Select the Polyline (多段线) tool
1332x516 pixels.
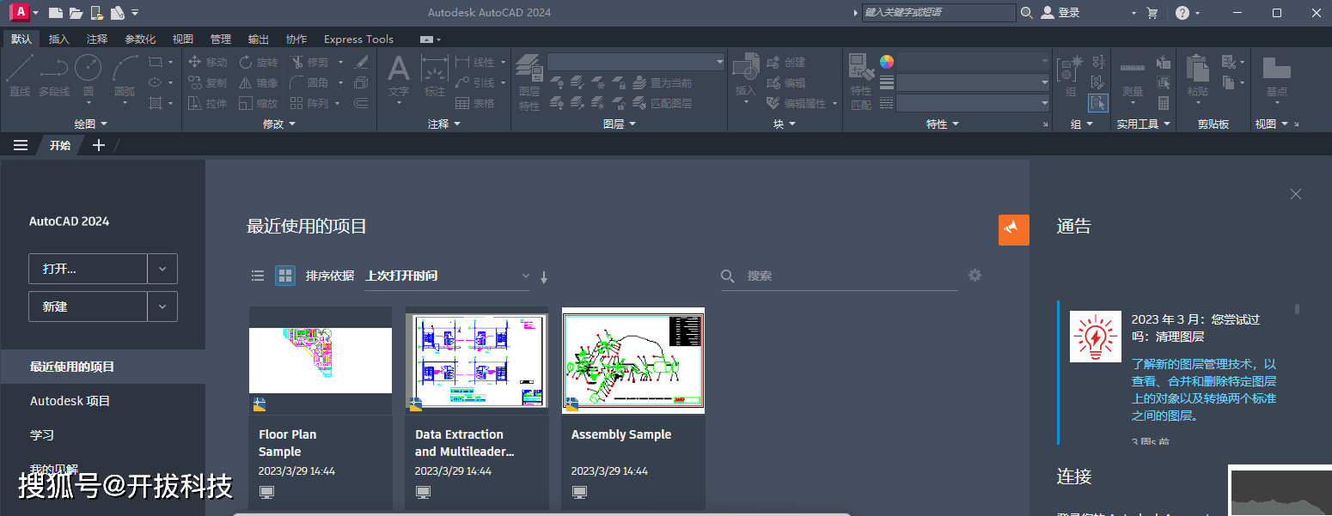54,76
